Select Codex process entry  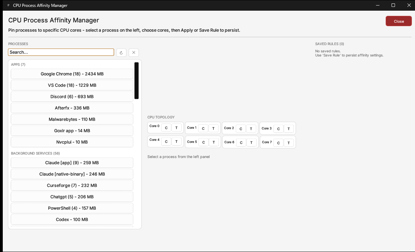(x=72, y=219)
